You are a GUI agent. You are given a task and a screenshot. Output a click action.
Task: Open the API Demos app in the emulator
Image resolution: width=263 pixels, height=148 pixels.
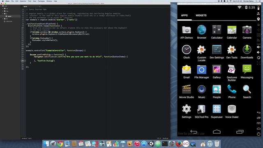click(x=186, y=32)
